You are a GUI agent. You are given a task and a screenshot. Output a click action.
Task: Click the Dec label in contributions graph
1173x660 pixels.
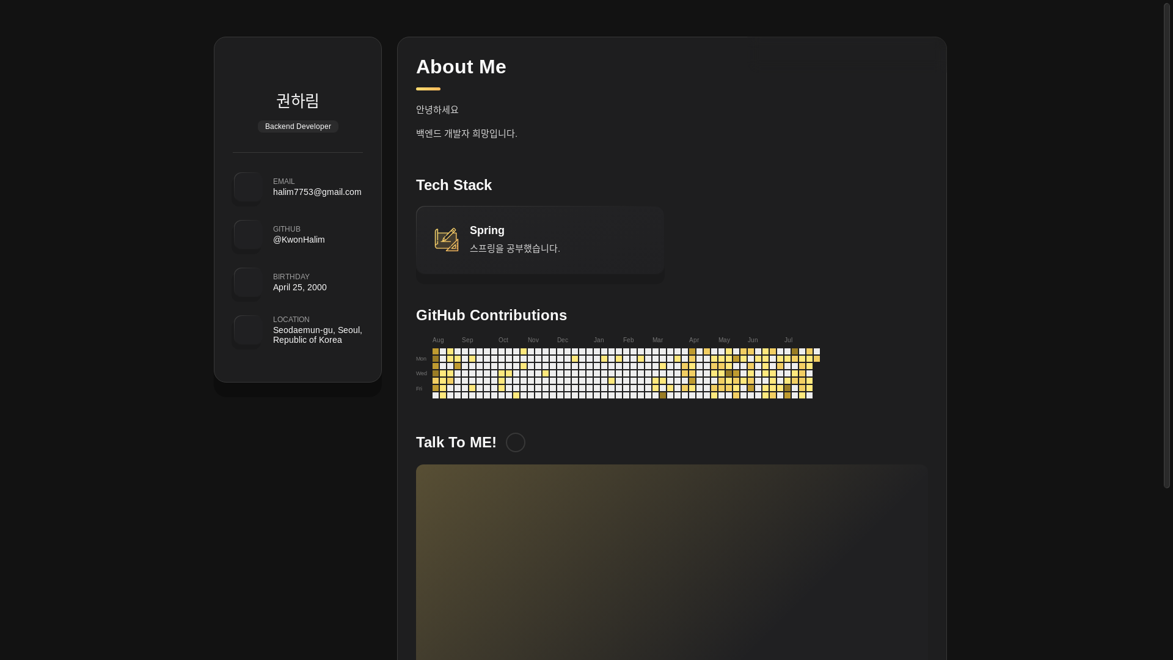[563, 340]
